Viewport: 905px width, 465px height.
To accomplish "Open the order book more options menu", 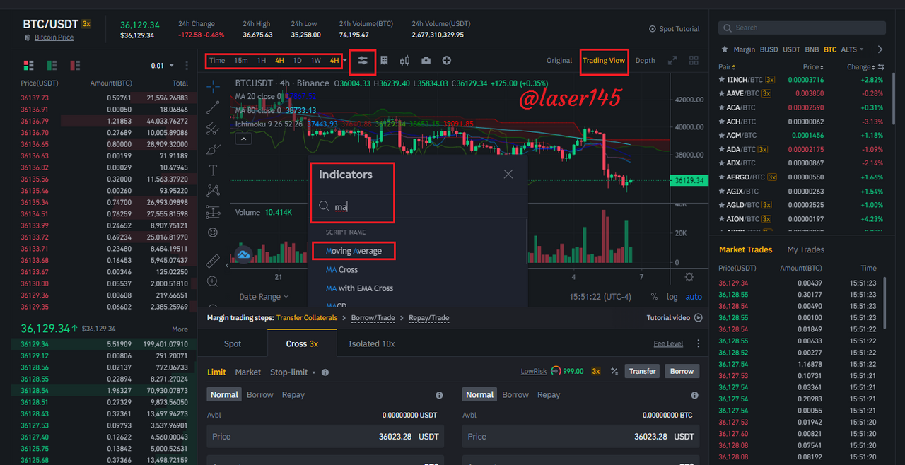I will (187, 66).
